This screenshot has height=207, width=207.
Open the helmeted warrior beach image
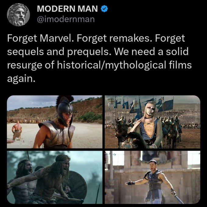pyautogui.click(x=55, y=122)
